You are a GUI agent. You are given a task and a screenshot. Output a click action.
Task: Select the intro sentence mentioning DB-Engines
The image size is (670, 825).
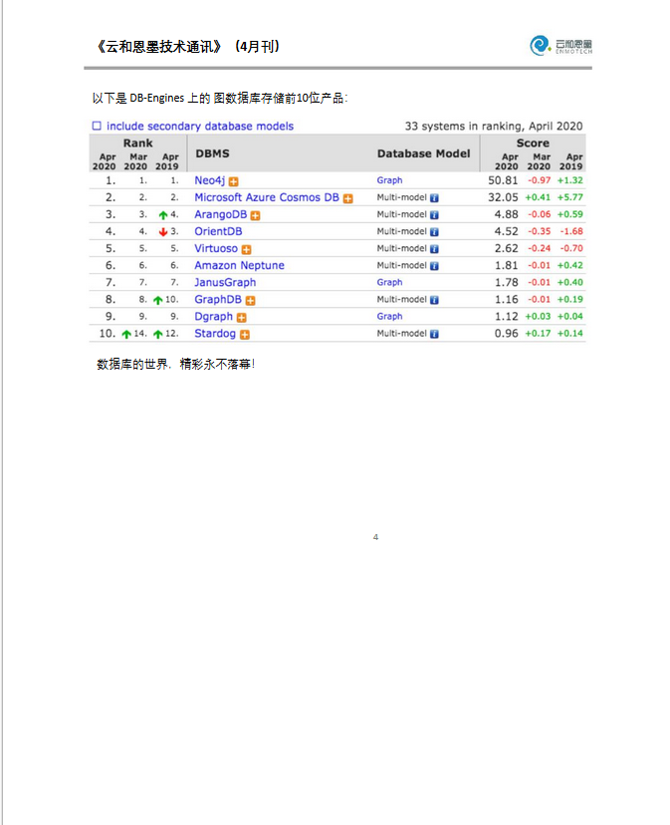point(220,99)
